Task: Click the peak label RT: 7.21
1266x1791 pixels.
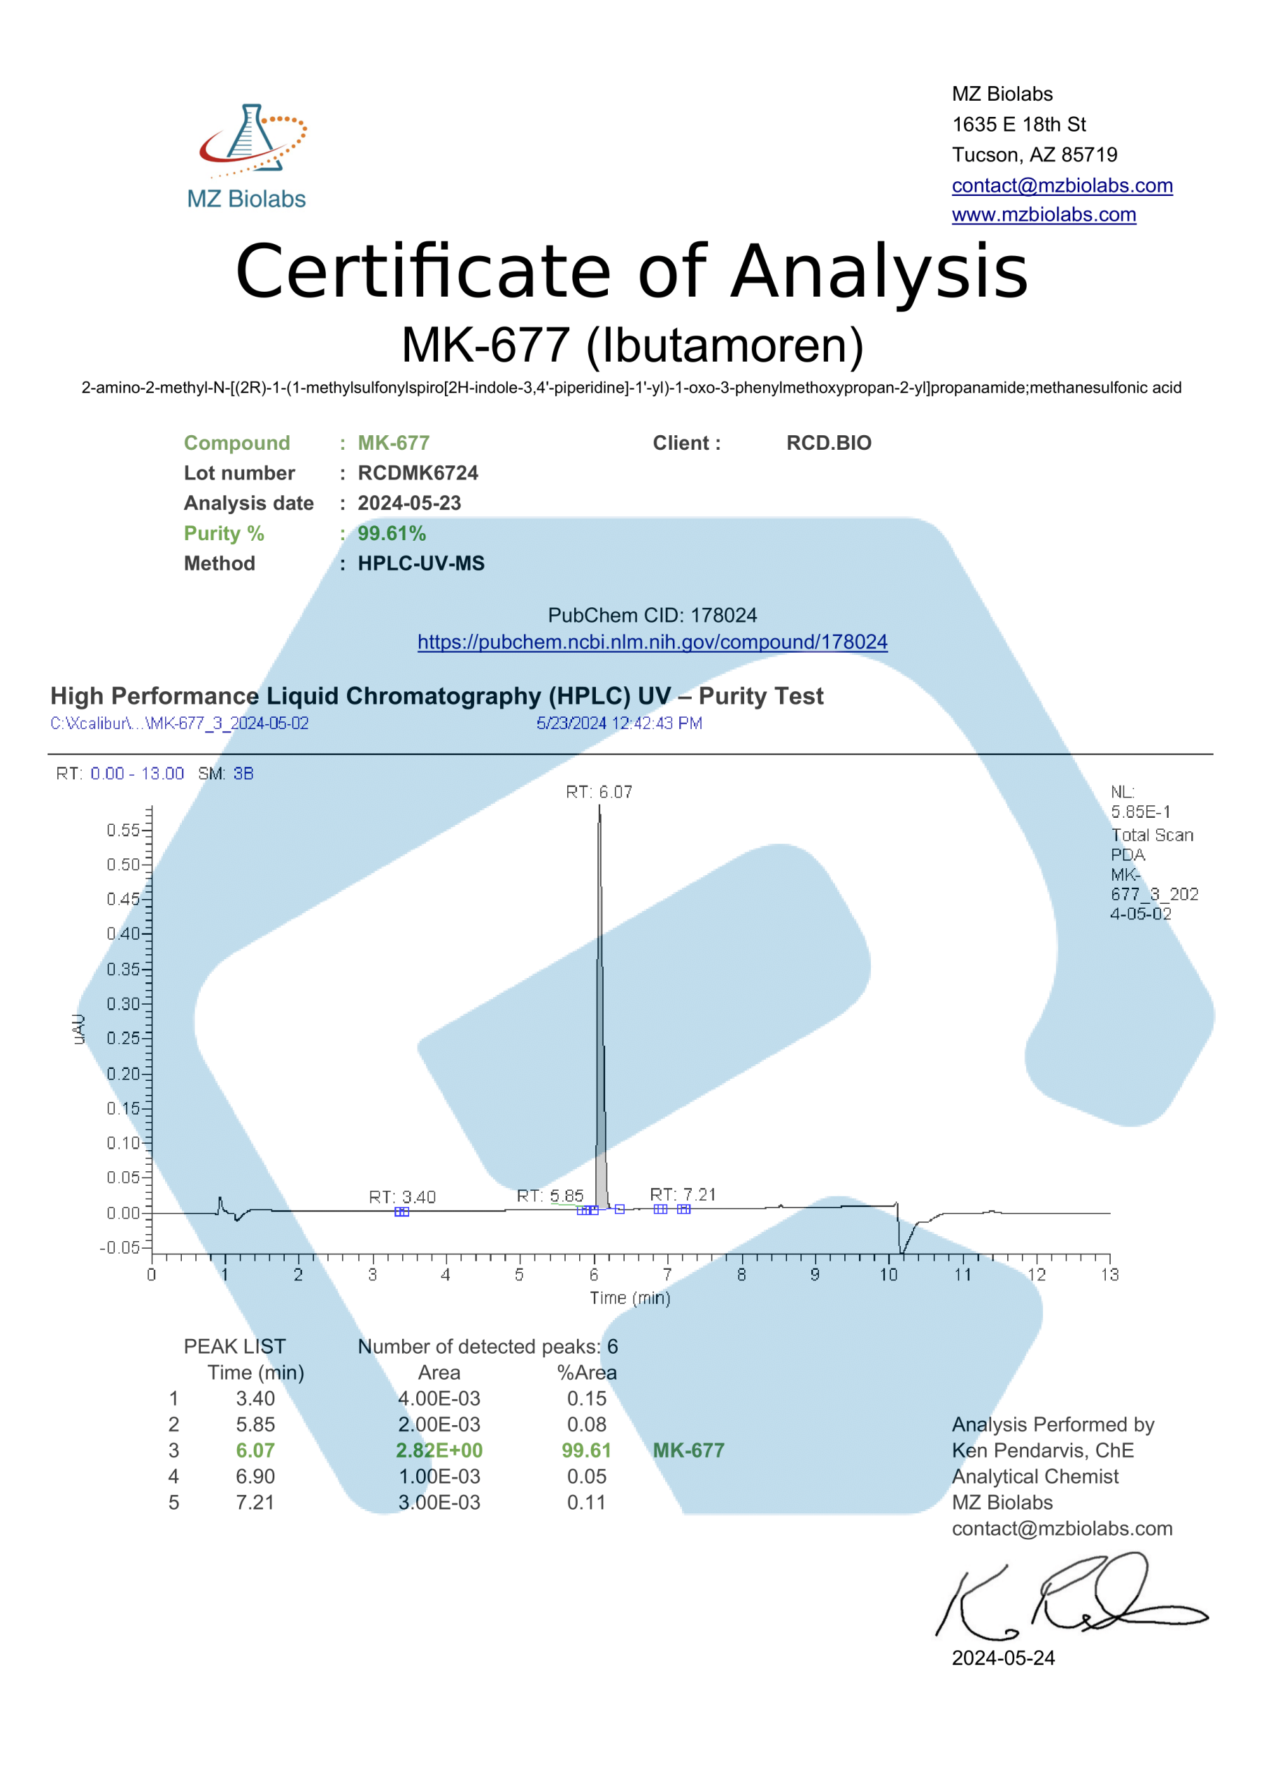Action: point(683,1194)
